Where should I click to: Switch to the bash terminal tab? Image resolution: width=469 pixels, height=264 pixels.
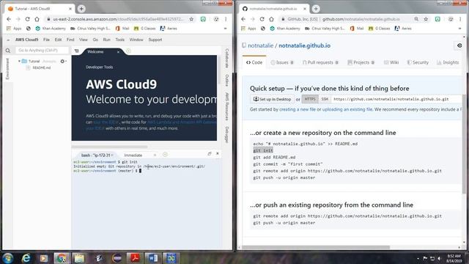[96, 155]
